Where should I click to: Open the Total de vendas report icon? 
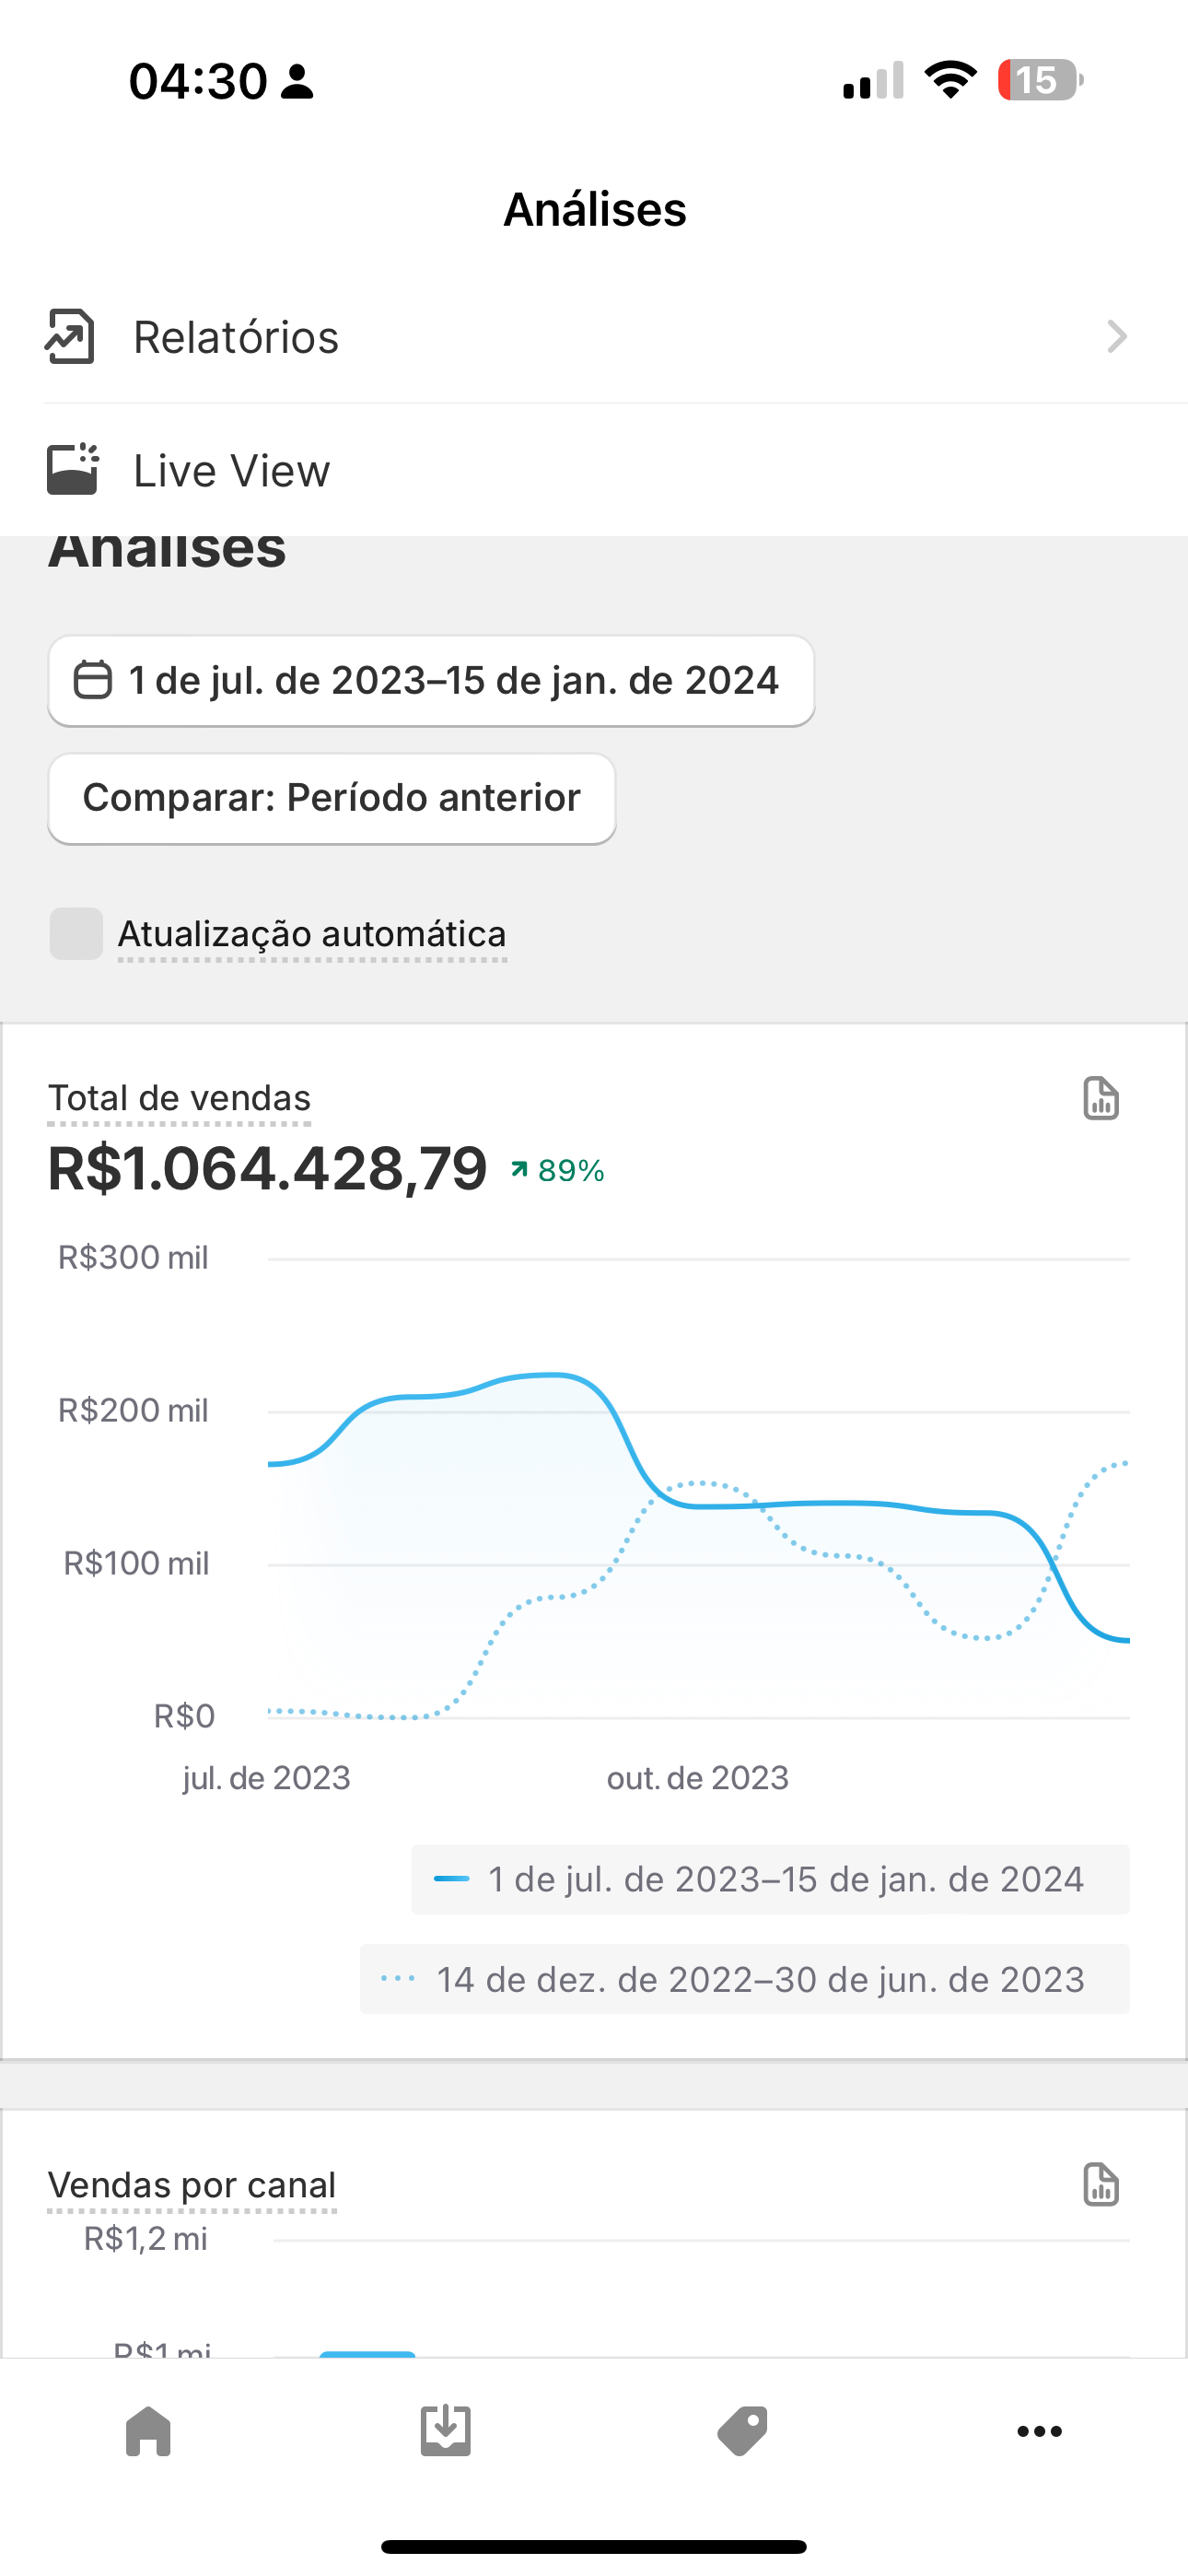[x=1100, y=1098]
